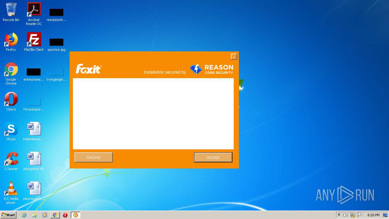389x219 pixels.
Task: Click the network status tray icon
Action: point(353,215)
